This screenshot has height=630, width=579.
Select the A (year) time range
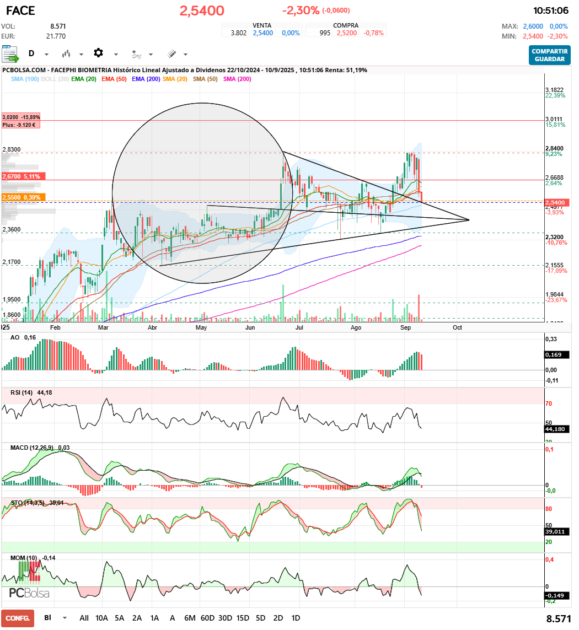tap(172, 618)
